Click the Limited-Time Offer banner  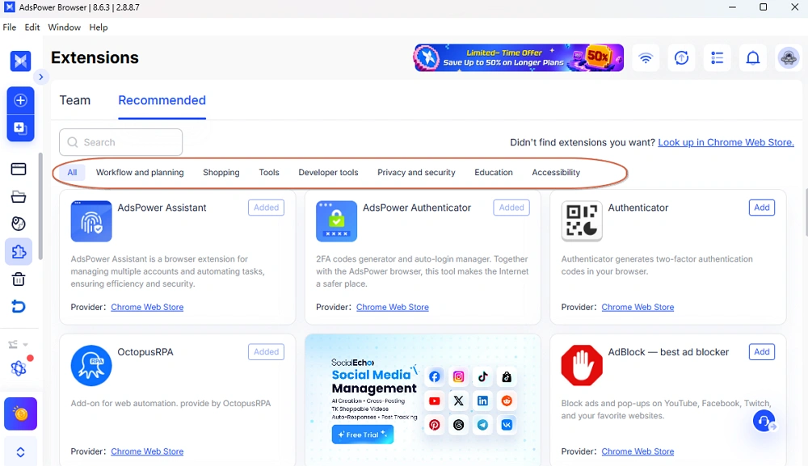(519, 57)
